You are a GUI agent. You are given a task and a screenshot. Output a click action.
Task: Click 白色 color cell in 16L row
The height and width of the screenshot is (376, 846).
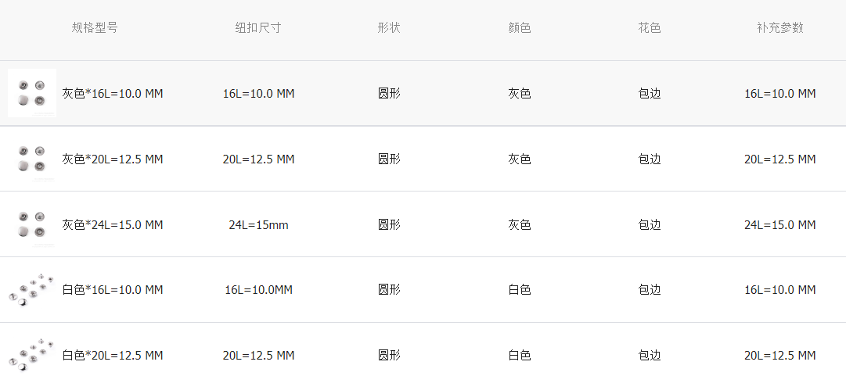click(520, 290)
